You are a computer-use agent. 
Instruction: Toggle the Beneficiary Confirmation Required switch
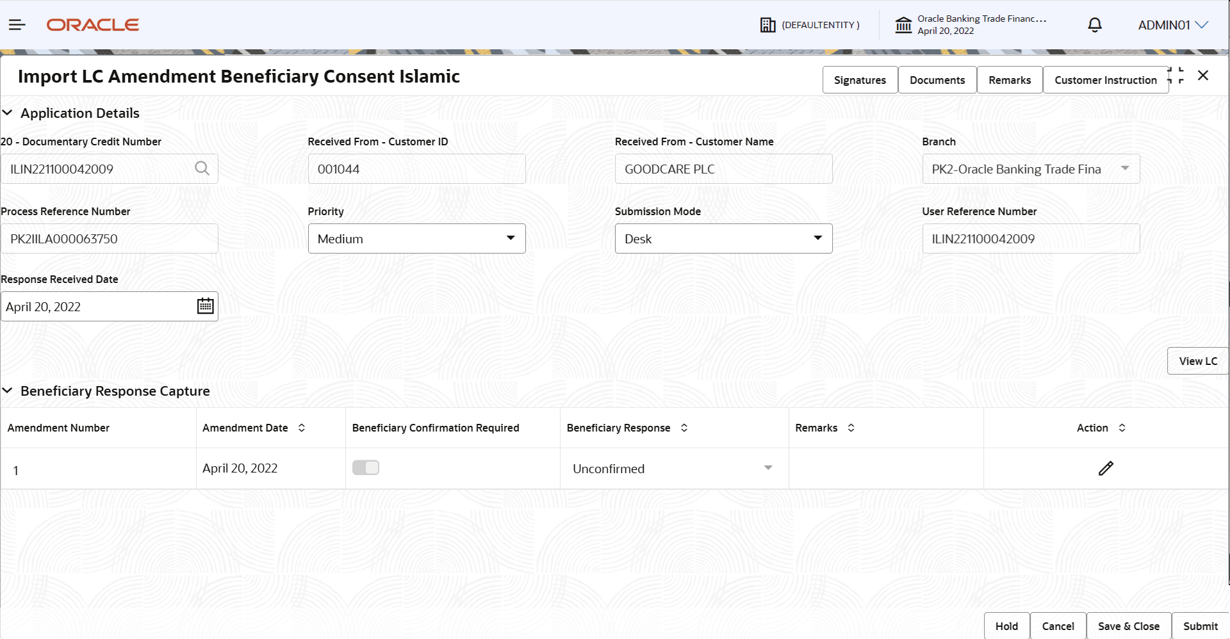366,467
